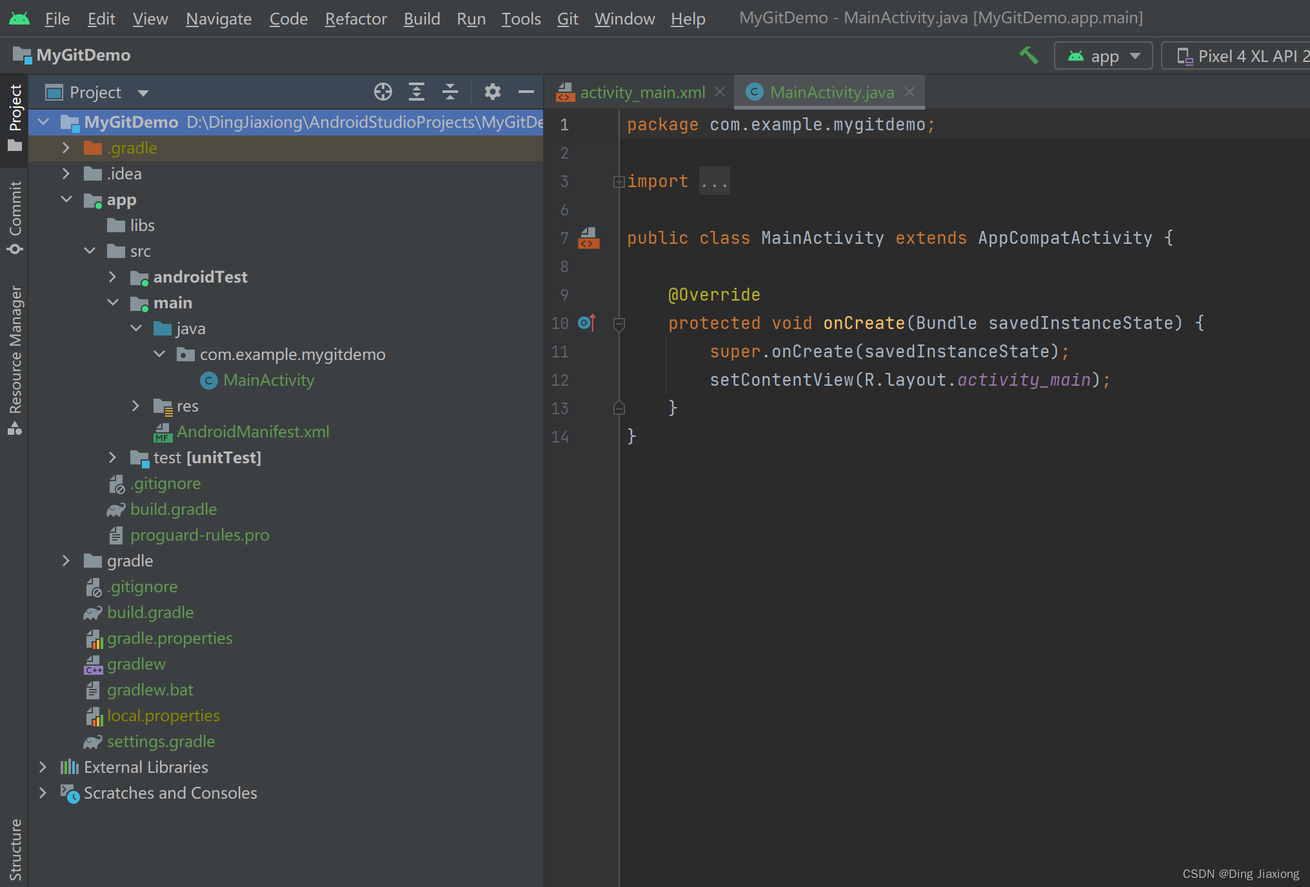Open the File menu

click(57, 19)
